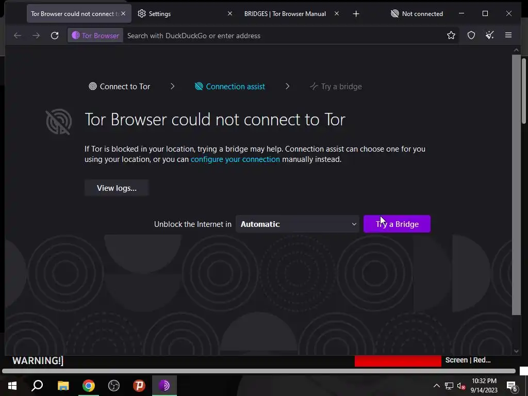Click the Tor Browser identity badge
Image resolution: width=528 pixels, height=396 pixels.
click(x=95, y=36)
